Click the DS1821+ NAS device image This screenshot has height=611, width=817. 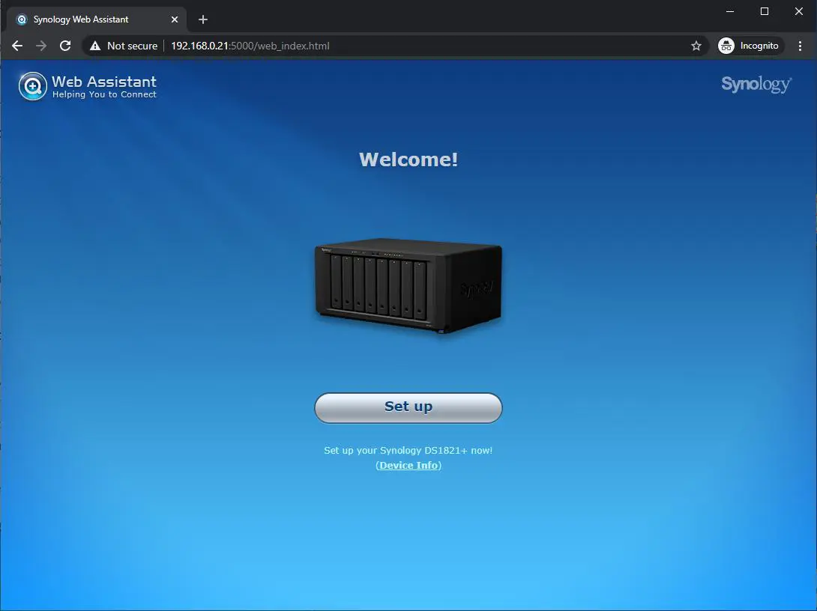pos(408,286)
